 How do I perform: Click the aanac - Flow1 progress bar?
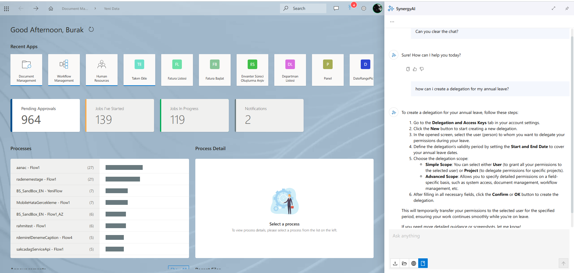124,167
